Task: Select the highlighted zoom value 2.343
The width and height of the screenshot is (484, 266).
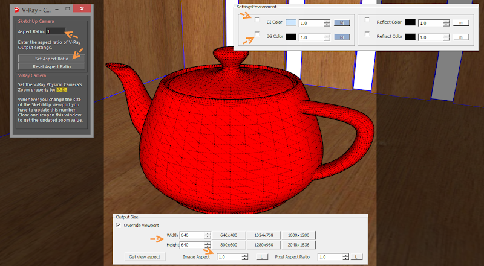Action: coord(62,90)
